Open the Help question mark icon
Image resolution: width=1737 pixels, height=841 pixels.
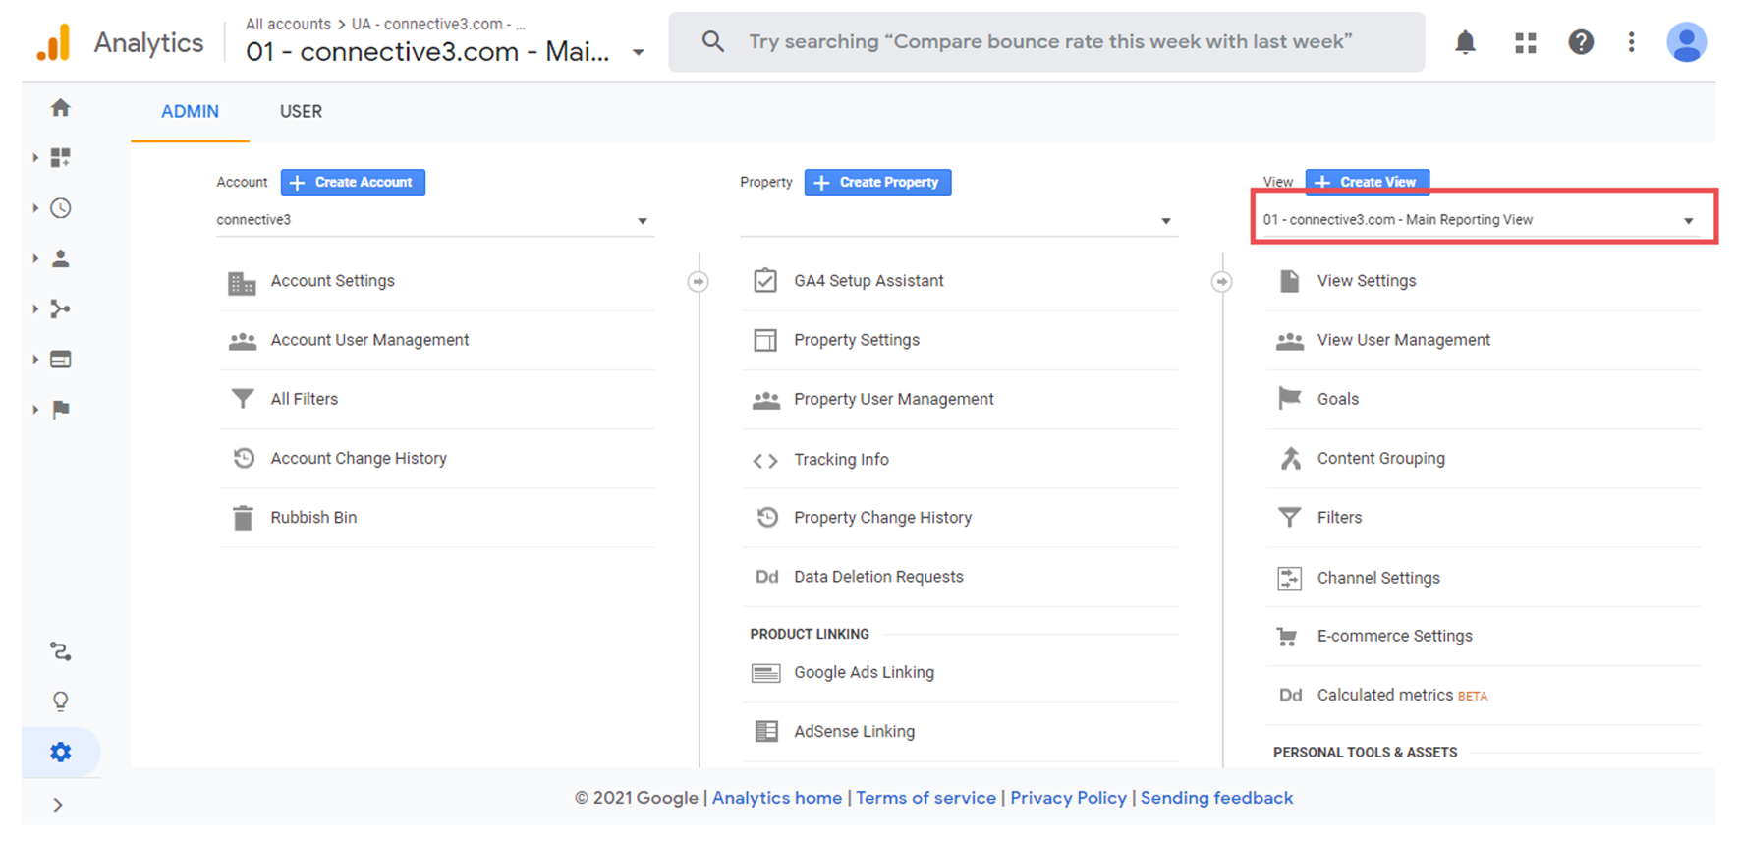pos(1581,42)
